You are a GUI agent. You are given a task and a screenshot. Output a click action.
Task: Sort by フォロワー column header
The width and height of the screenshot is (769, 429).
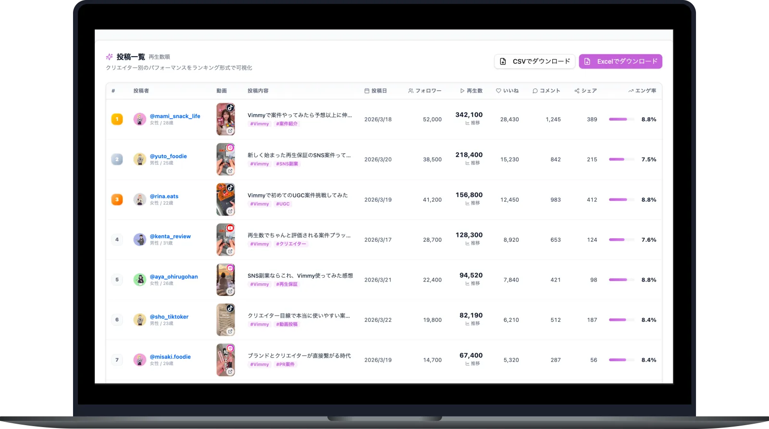click(425, 91)
